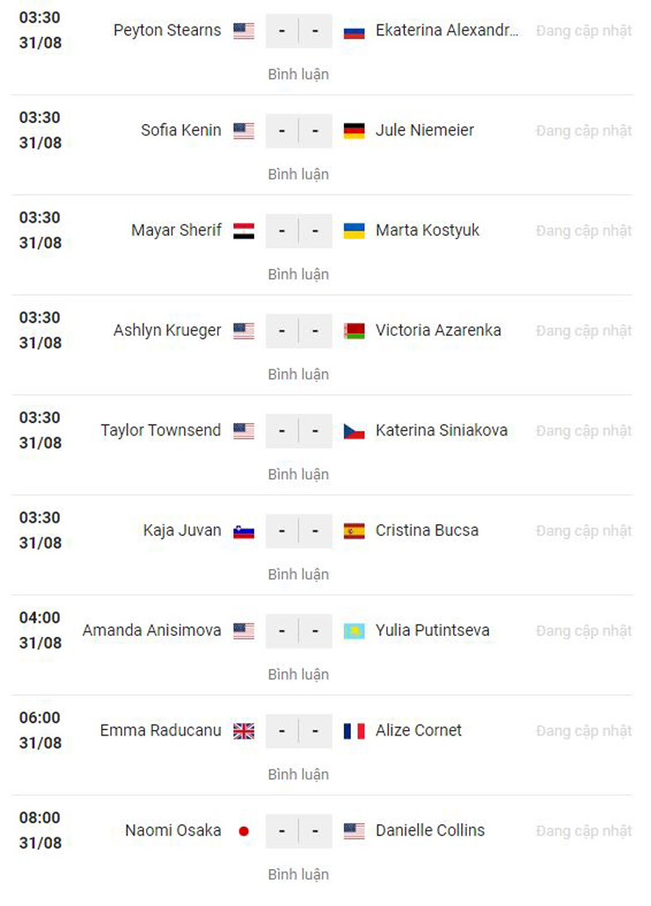Click the Spanish flag beside Cristina Bucsa
This screenshot has width=651, height=906.
tap(354, 530)
